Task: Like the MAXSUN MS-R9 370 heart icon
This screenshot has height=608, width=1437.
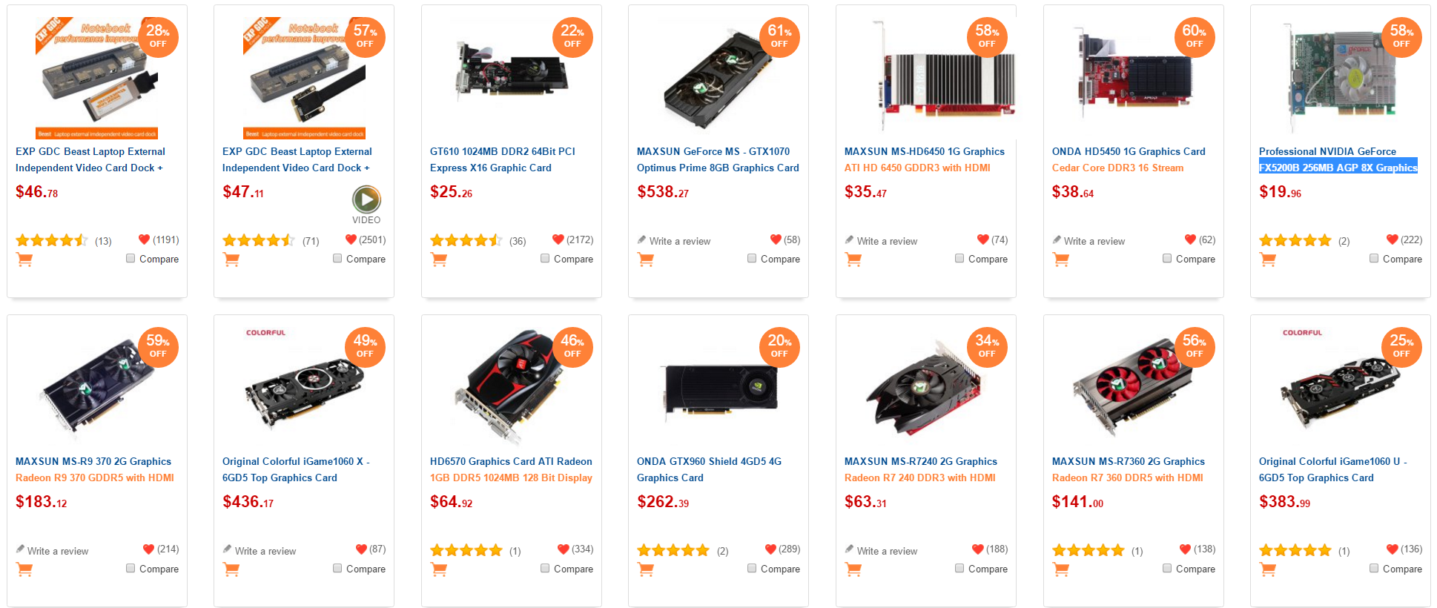Action: click(x=148, y=549)
